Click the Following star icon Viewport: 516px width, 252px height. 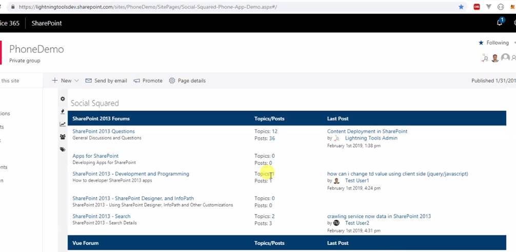click(481, 43)
